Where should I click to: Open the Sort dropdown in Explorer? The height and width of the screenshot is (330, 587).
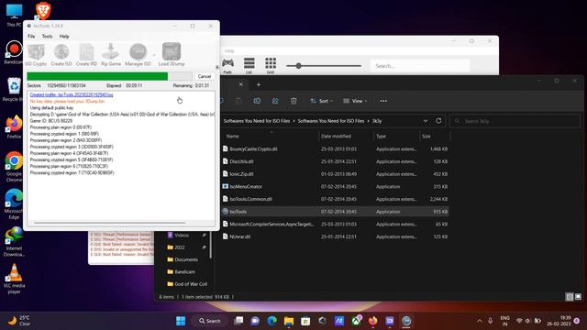point(322,101)
